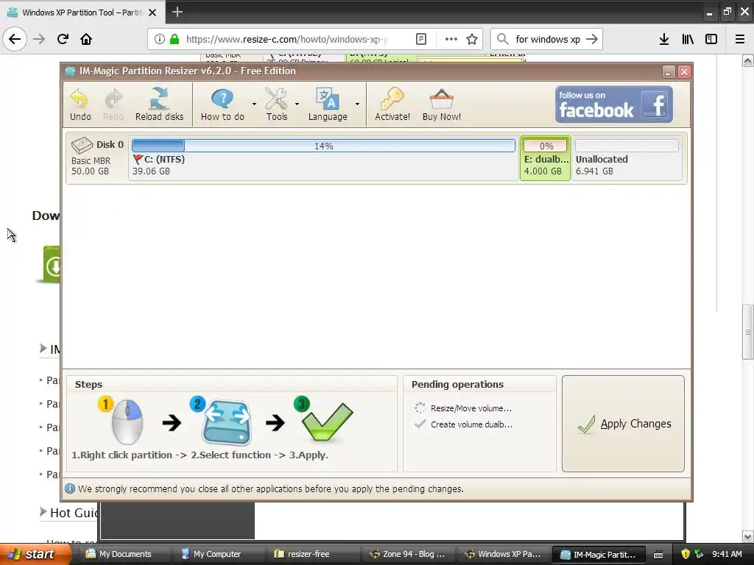Toggle reader view in address bar
The image size is (754, 565).
[x=420, y=40]
